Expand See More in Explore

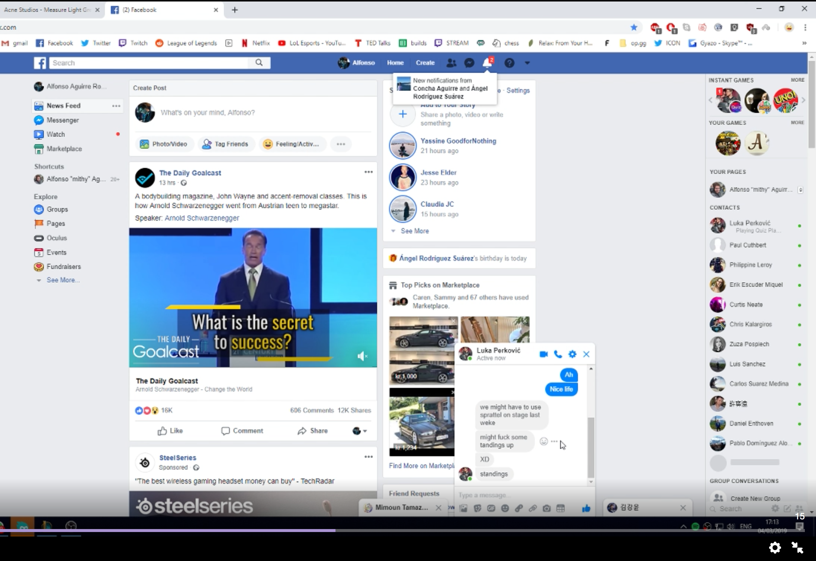(x=63, y=280)
